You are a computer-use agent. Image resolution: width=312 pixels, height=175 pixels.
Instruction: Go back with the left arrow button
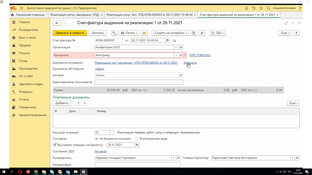coord(57,23)
